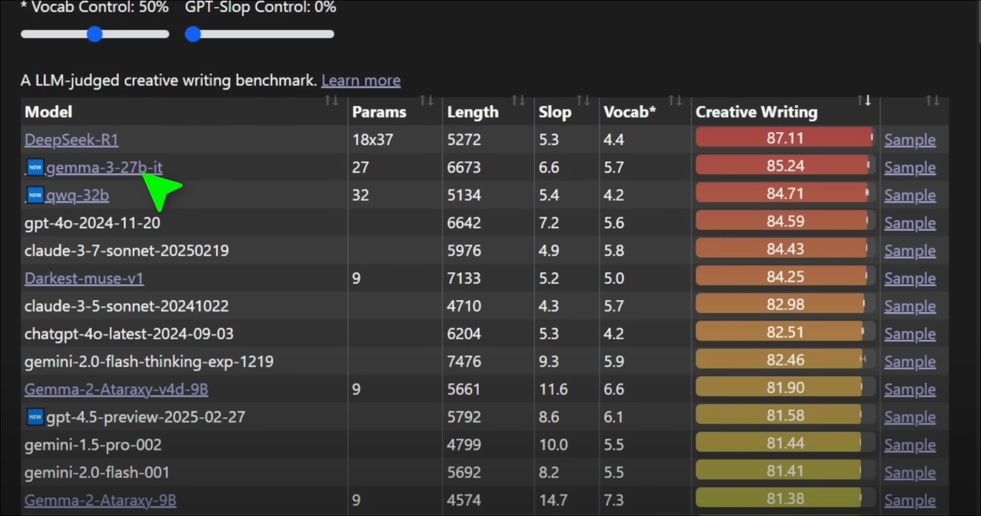This screenshot has width=981, height=516.
Task: Open the qwq-32b model link
Action: 78,195
